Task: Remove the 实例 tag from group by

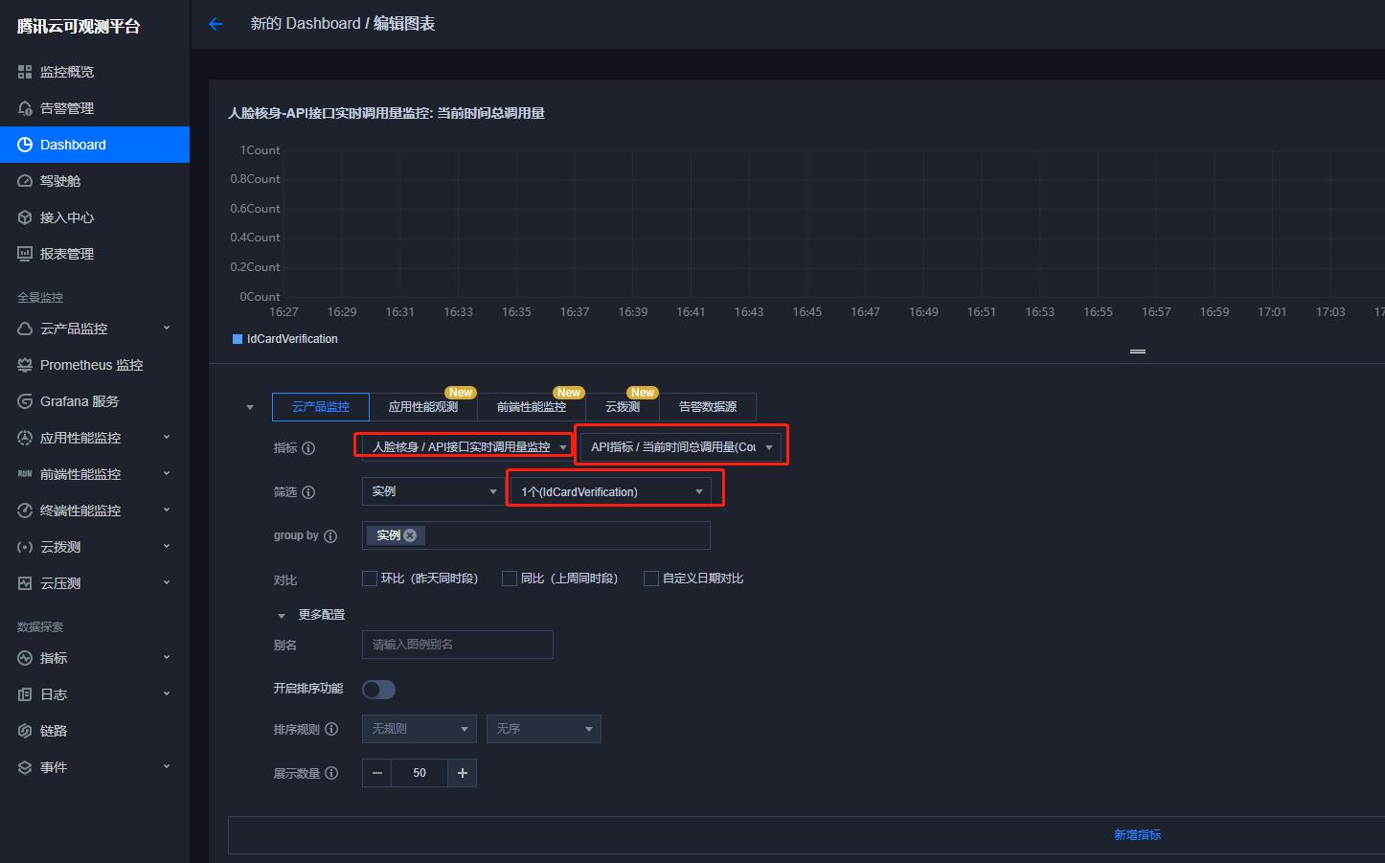Action: pos(410,535)
